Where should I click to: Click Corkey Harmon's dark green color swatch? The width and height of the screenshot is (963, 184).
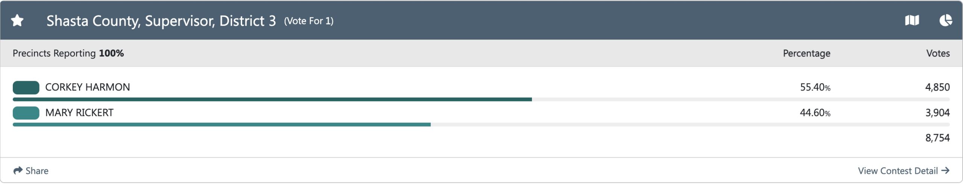click(26, 87)
